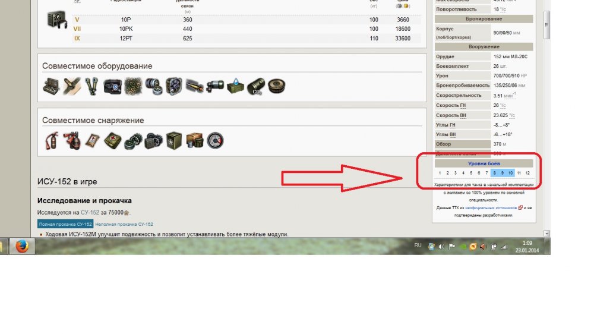The image size is (594, 334).
Task: Click the small repair kit gears icon
Action: click(133, 141)
